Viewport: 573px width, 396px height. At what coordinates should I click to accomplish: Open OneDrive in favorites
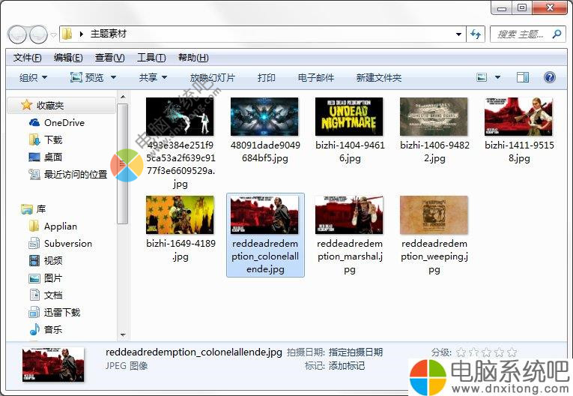point(56,122)
